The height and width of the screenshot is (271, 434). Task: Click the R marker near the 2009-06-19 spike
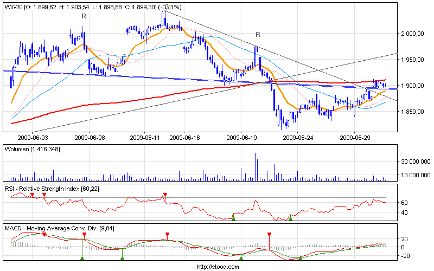(x=258, y=35)
